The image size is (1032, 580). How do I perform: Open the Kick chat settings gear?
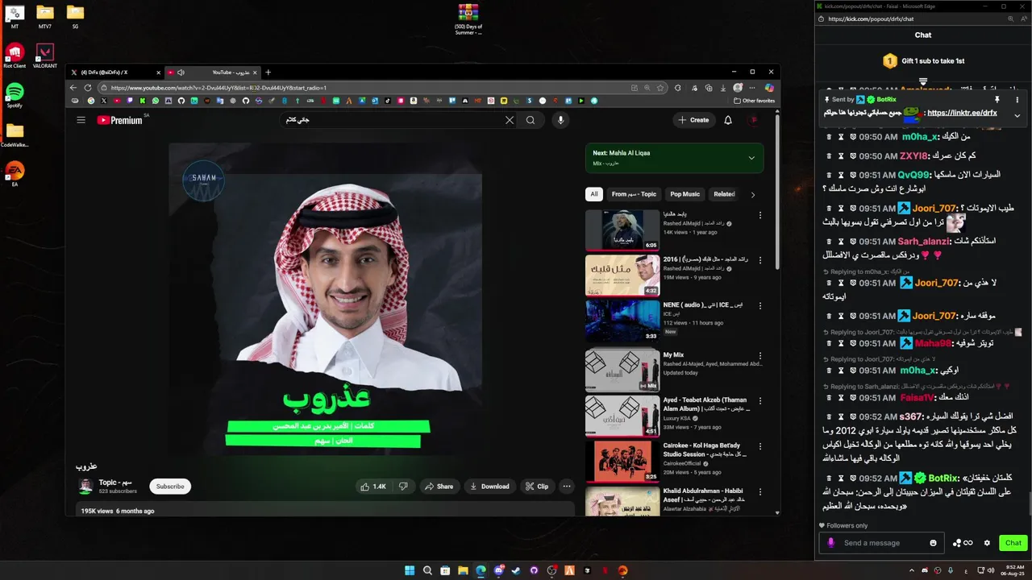987,543
